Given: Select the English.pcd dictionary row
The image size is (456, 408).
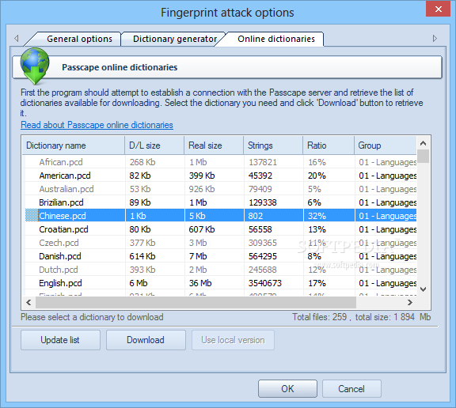Looking at the screenshot, I should pos(220,283).
